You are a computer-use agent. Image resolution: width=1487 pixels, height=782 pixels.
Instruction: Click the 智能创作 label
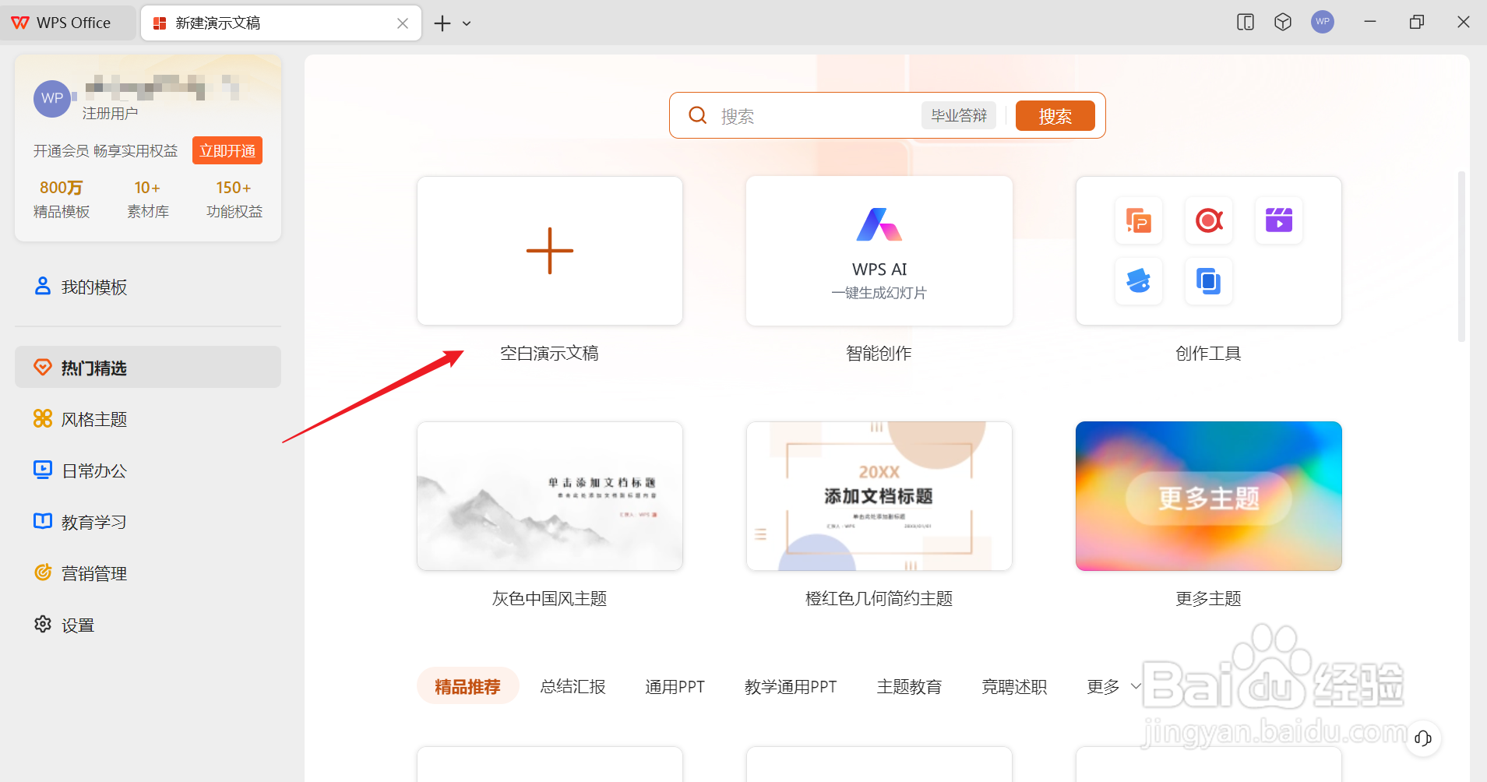879,354
